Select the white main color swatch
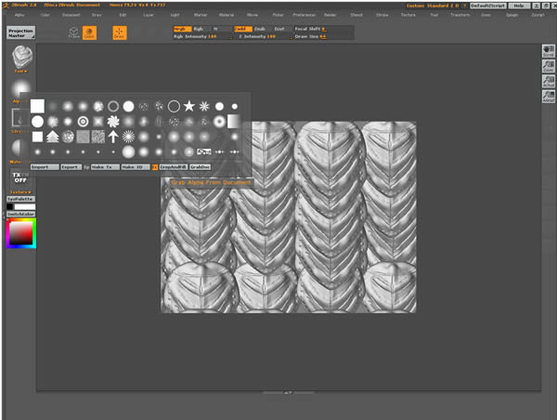The width and height of the screenshot is (557, 420). pyautogui.click(x=25, y=206)
